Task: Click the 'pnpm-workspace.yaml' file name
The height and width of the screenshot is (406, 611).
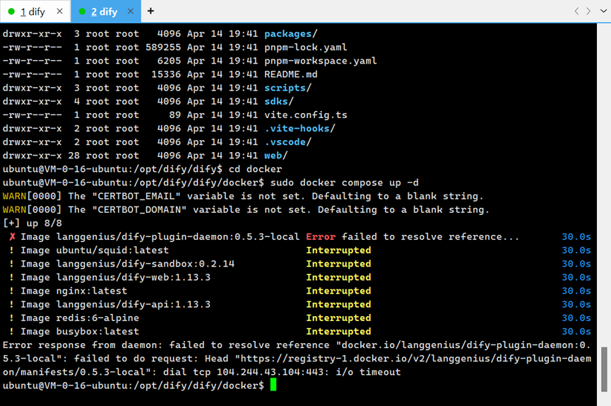Action: coord(320,61)
